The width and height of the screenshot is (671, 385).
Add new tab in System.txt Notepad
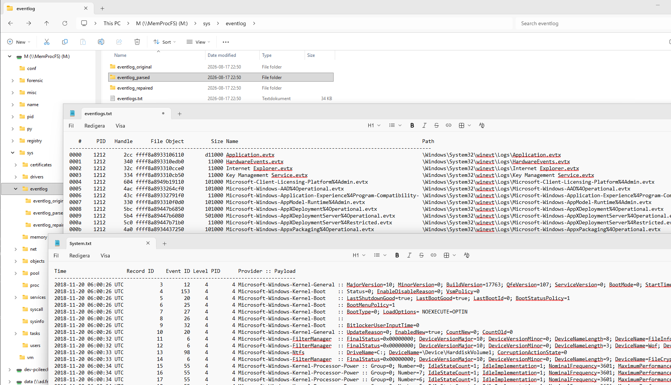click(164, 243)
